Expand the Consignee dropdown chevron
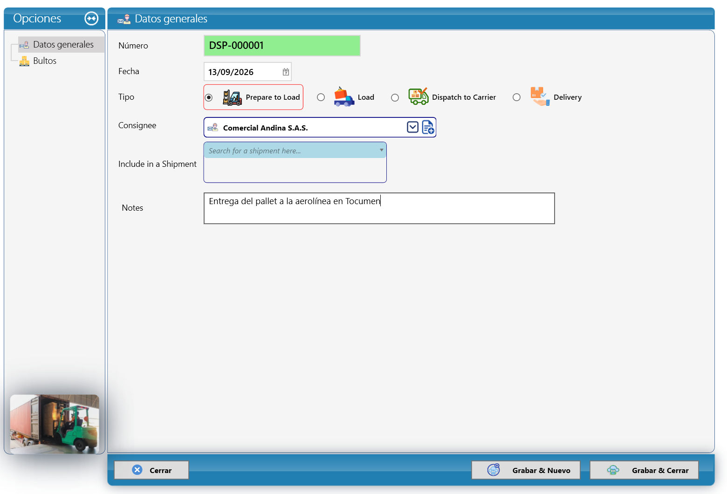This screenshot has width=727, height=494. [x=412, y=127]
